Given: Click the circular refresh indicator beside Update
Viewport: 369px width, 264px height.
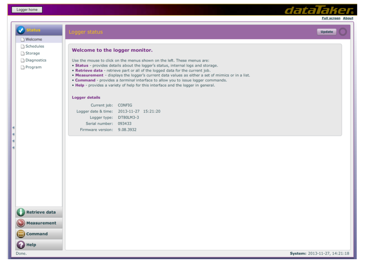Looking at the screenshot, I should point(343,32).
